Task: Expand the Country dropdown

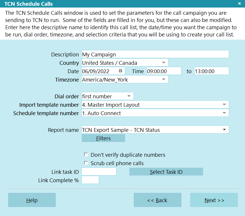Action: [x=164, y=62]
